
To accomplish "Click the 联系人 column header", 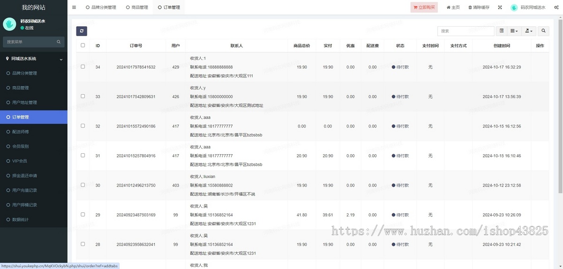I will coord(236,45).
